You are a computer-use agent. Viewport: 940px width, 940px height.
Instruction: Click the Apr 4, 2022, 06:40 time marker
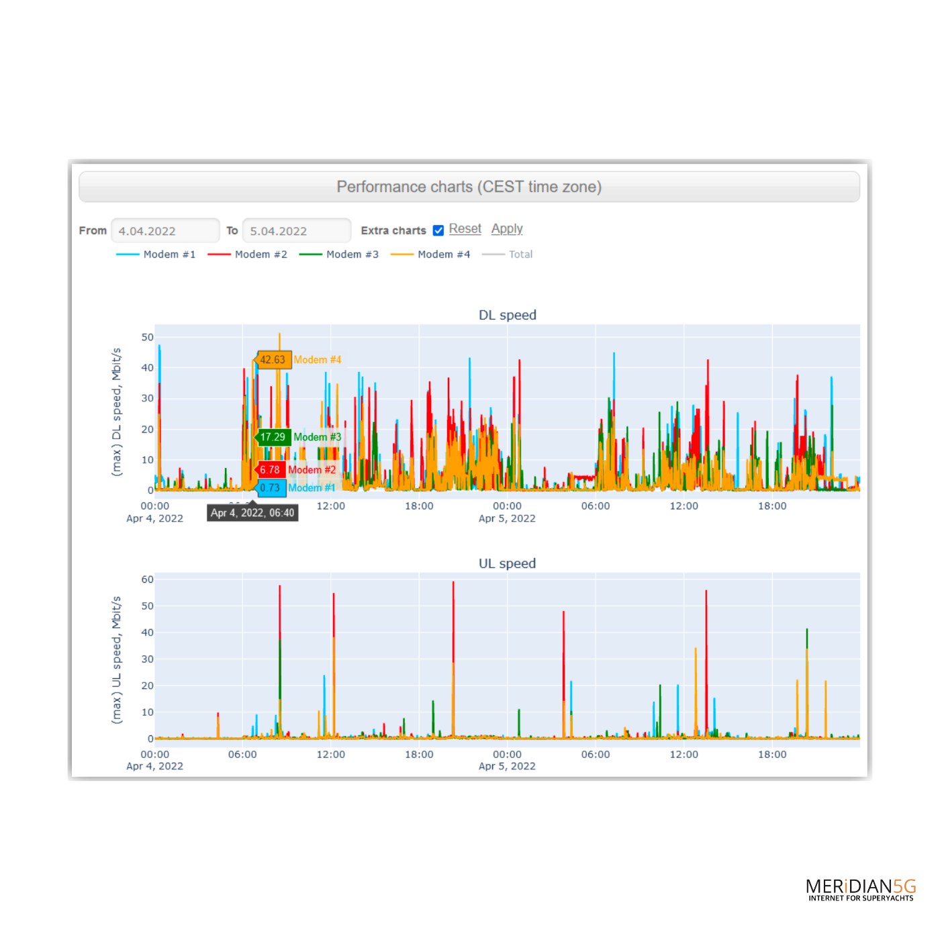[252, 513]
